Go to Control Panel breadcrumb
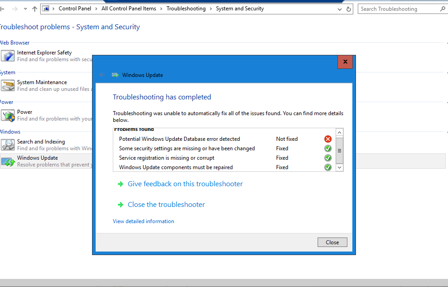The width and height of the screenshot is (448, 287). (75, 9)
